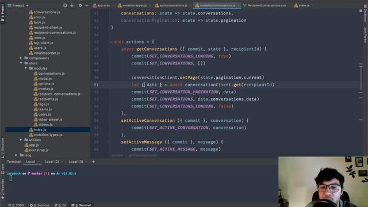Toggle the Project tool window side button
Image resolution: width=368 pixels, height=207 pixels.
pyautogui.click(x=2, y=13)
